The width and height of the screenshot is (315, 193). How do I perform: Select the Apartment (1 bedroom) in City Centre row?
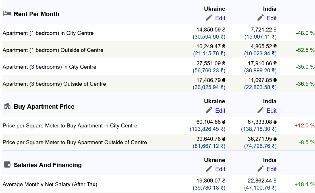click(x=159, y=33)
